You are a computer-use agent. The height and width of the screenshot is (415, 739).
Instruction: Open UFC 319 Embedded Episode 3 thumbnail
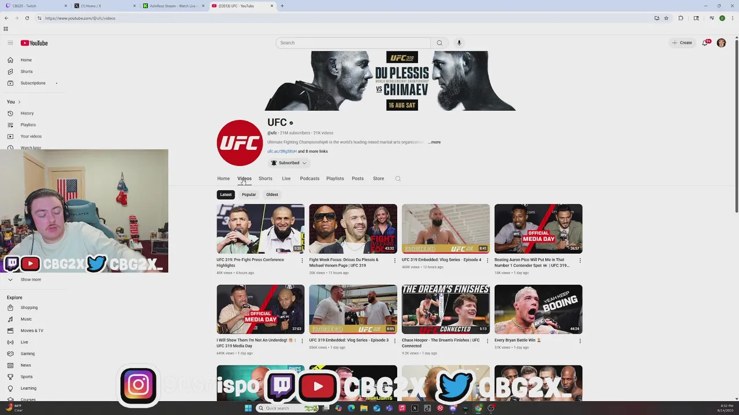point(353,309)
